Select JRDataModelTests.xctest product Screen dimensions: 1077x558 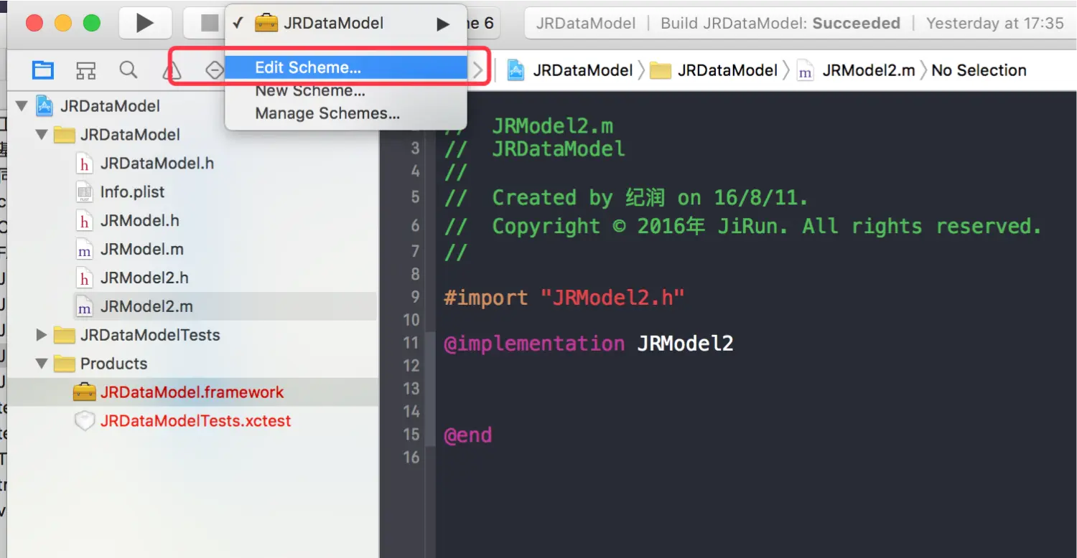click(x=195, y=421)
